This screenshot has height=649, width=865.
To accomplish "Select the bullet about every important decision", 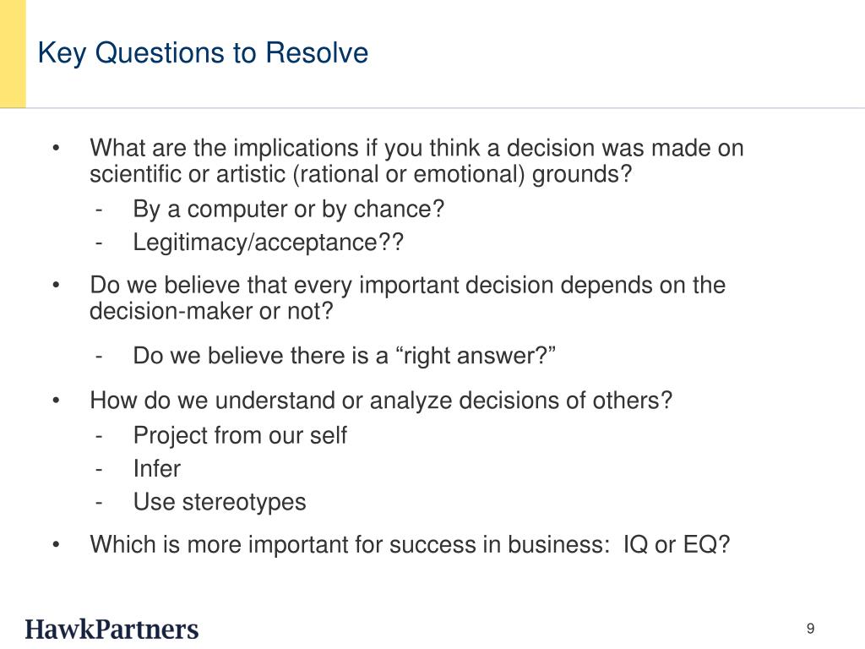I will pos(407,298).
